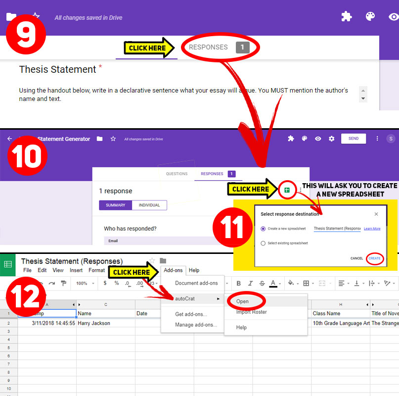Viewport: 399px width, 396px height.
Task: Select Get add-ons... menu entry
Action: click(192, 314)
